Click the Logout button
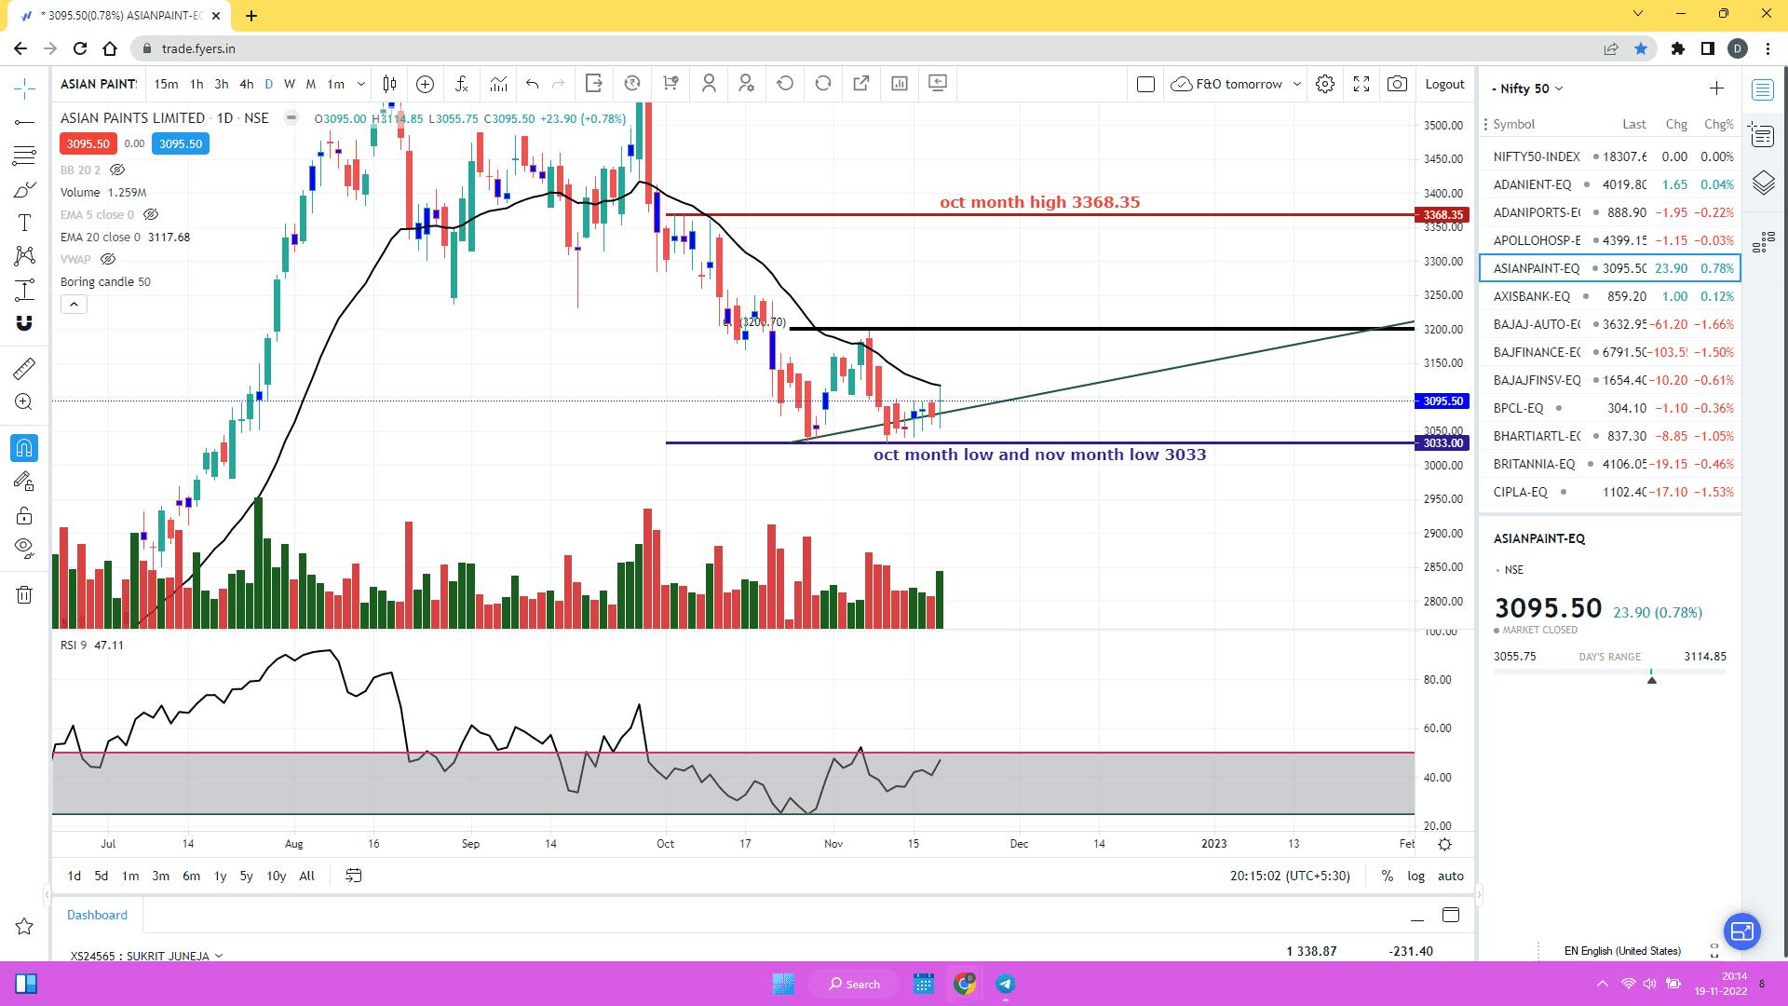1788x1006 pixels. pyautogui.click(x=1444, y=84)
